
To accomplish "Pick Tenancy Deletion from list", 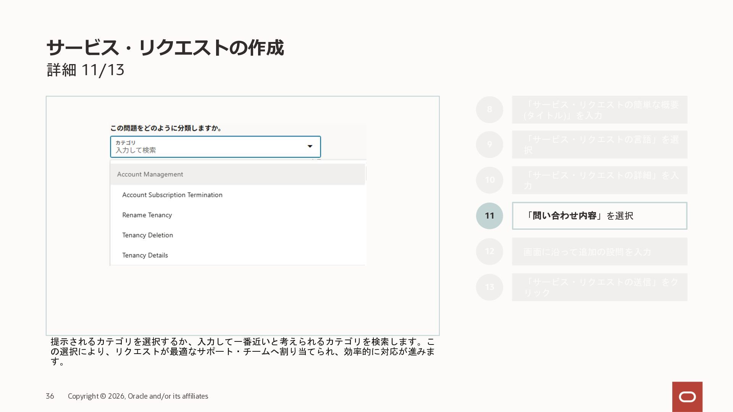I will point(147,235).
